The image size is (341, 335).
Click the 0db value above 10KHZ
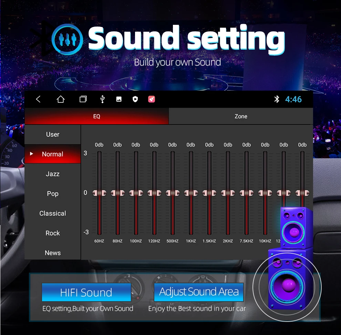point(265,145)
